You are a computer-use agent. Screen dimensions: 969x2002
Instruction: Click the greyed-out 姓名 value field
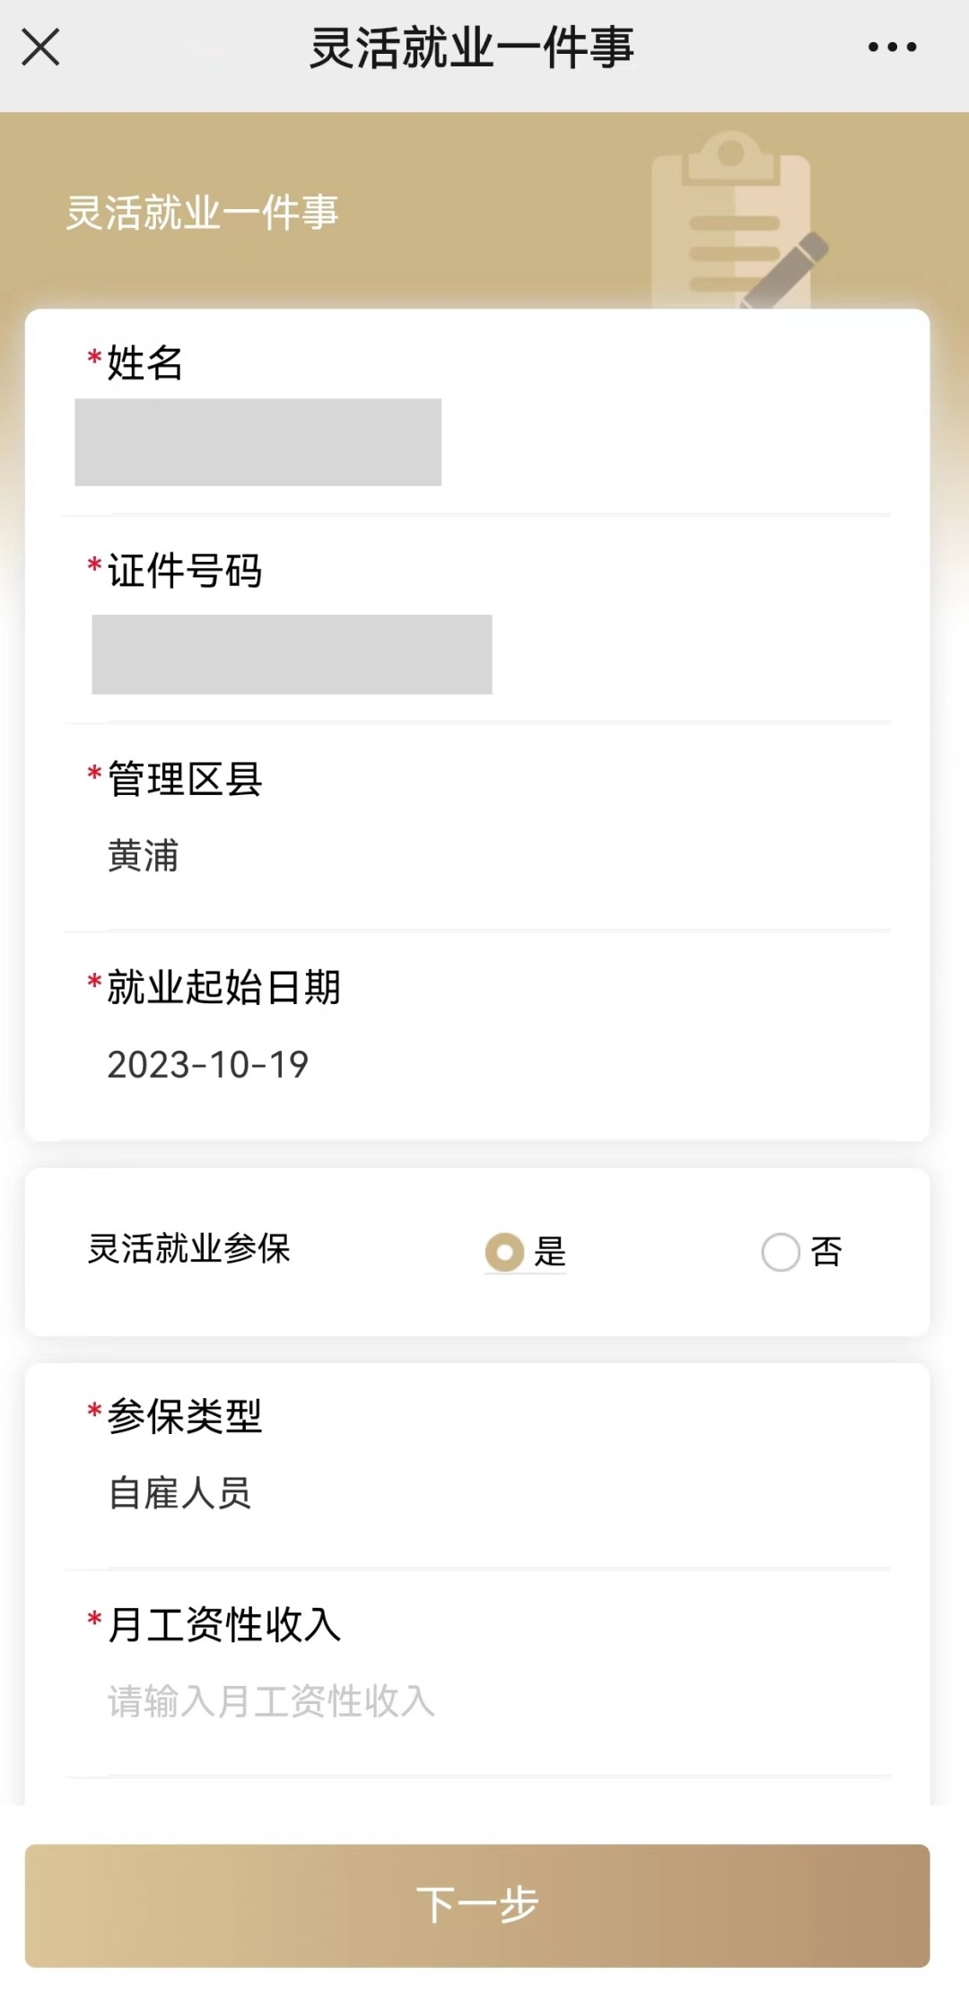click(x=258, y=442)
